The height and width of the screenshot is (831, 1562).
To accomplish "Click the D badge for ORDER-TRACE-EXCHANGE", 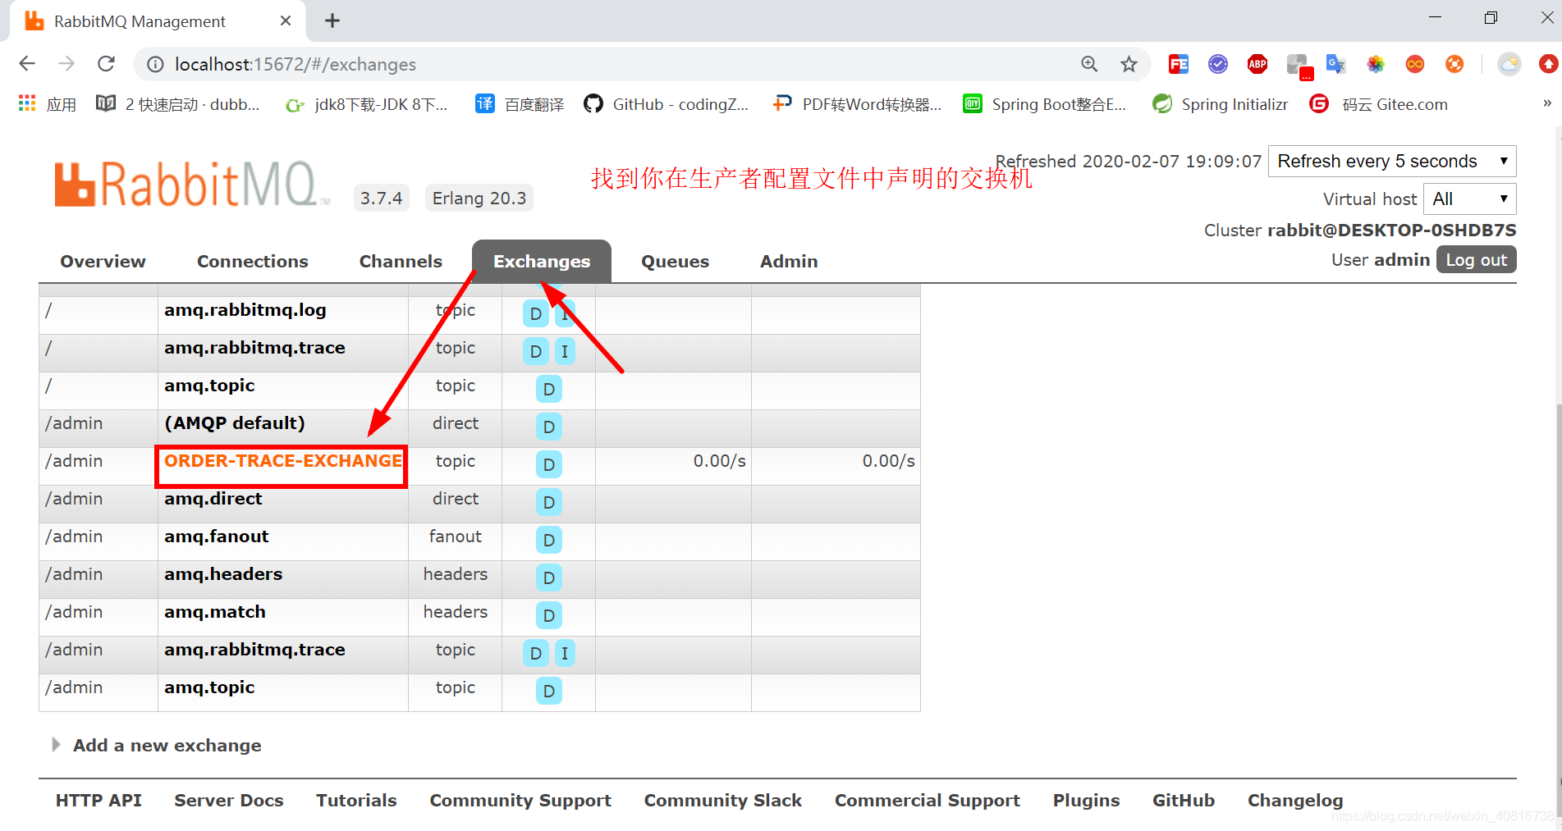I will [x=549, y=464].
